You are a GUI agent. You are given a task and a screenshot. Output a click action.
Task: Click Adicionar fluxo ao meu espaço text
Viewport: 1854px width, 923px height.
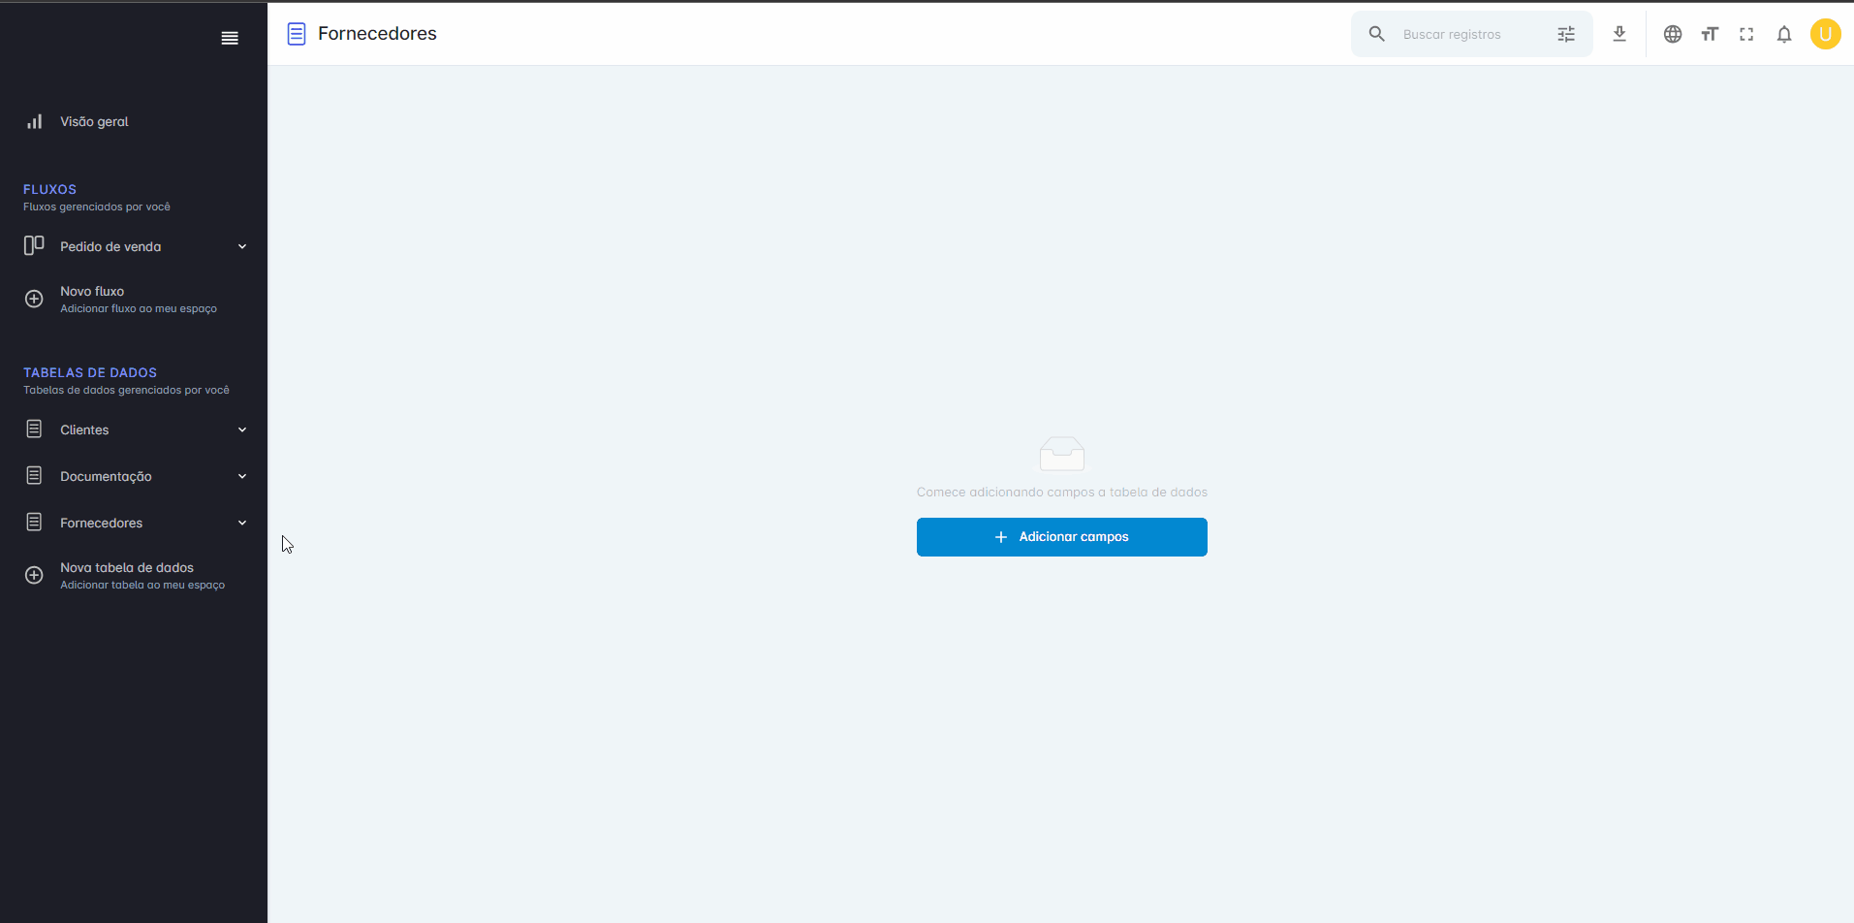point(139,308)
